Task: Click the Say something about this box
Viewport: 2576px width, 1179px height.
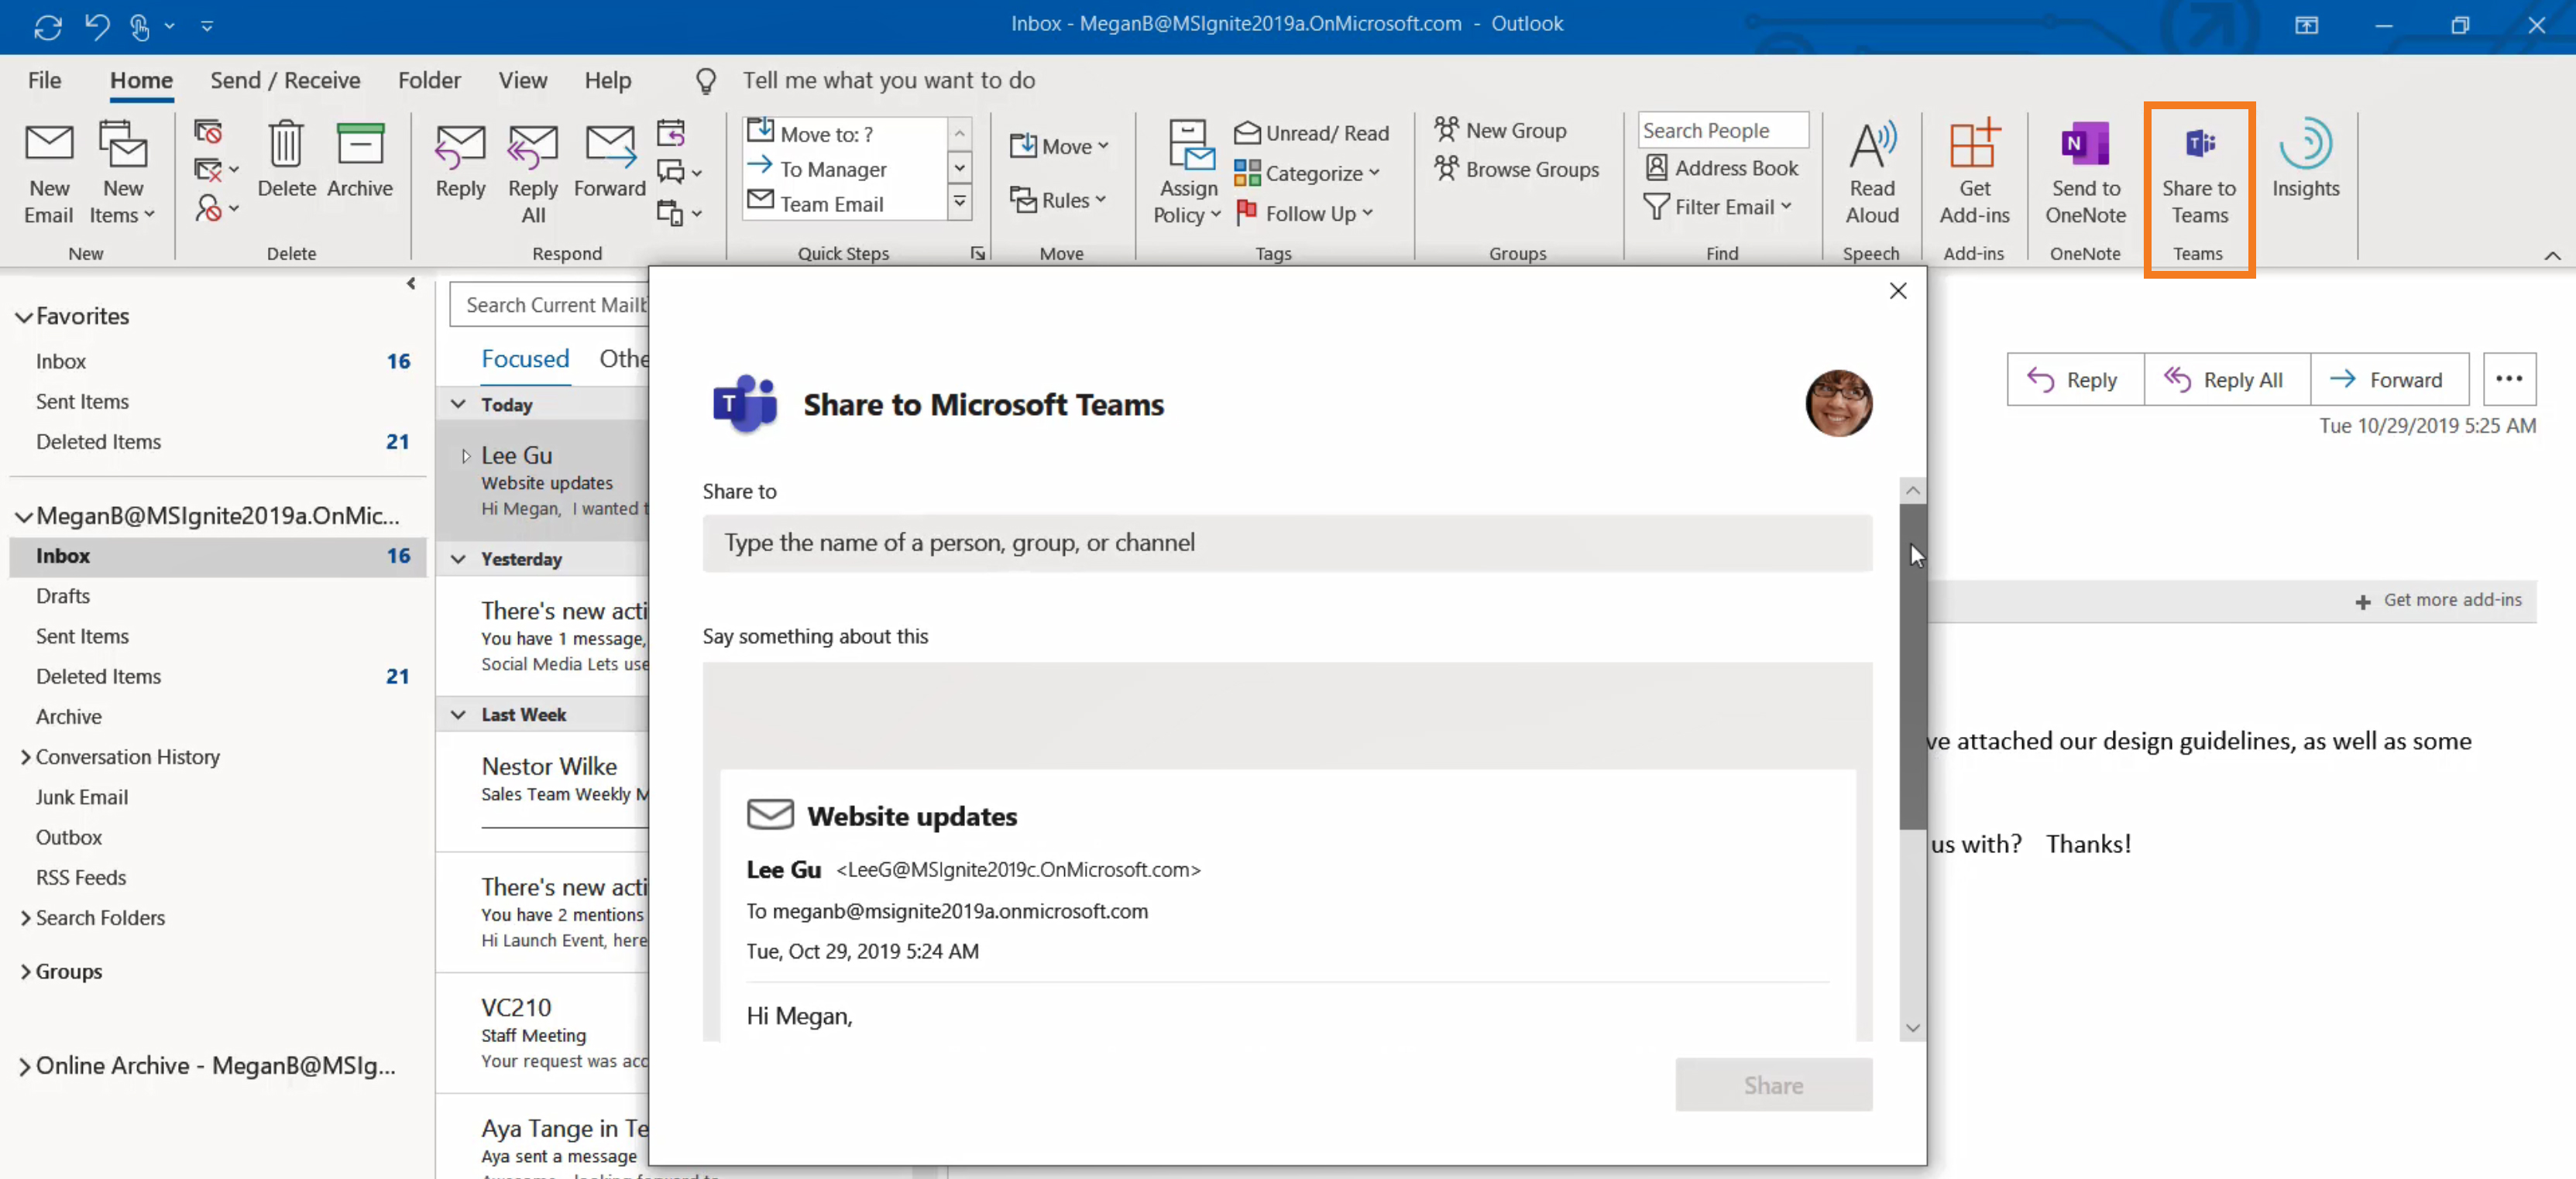Action: [x=1287, y=715]
